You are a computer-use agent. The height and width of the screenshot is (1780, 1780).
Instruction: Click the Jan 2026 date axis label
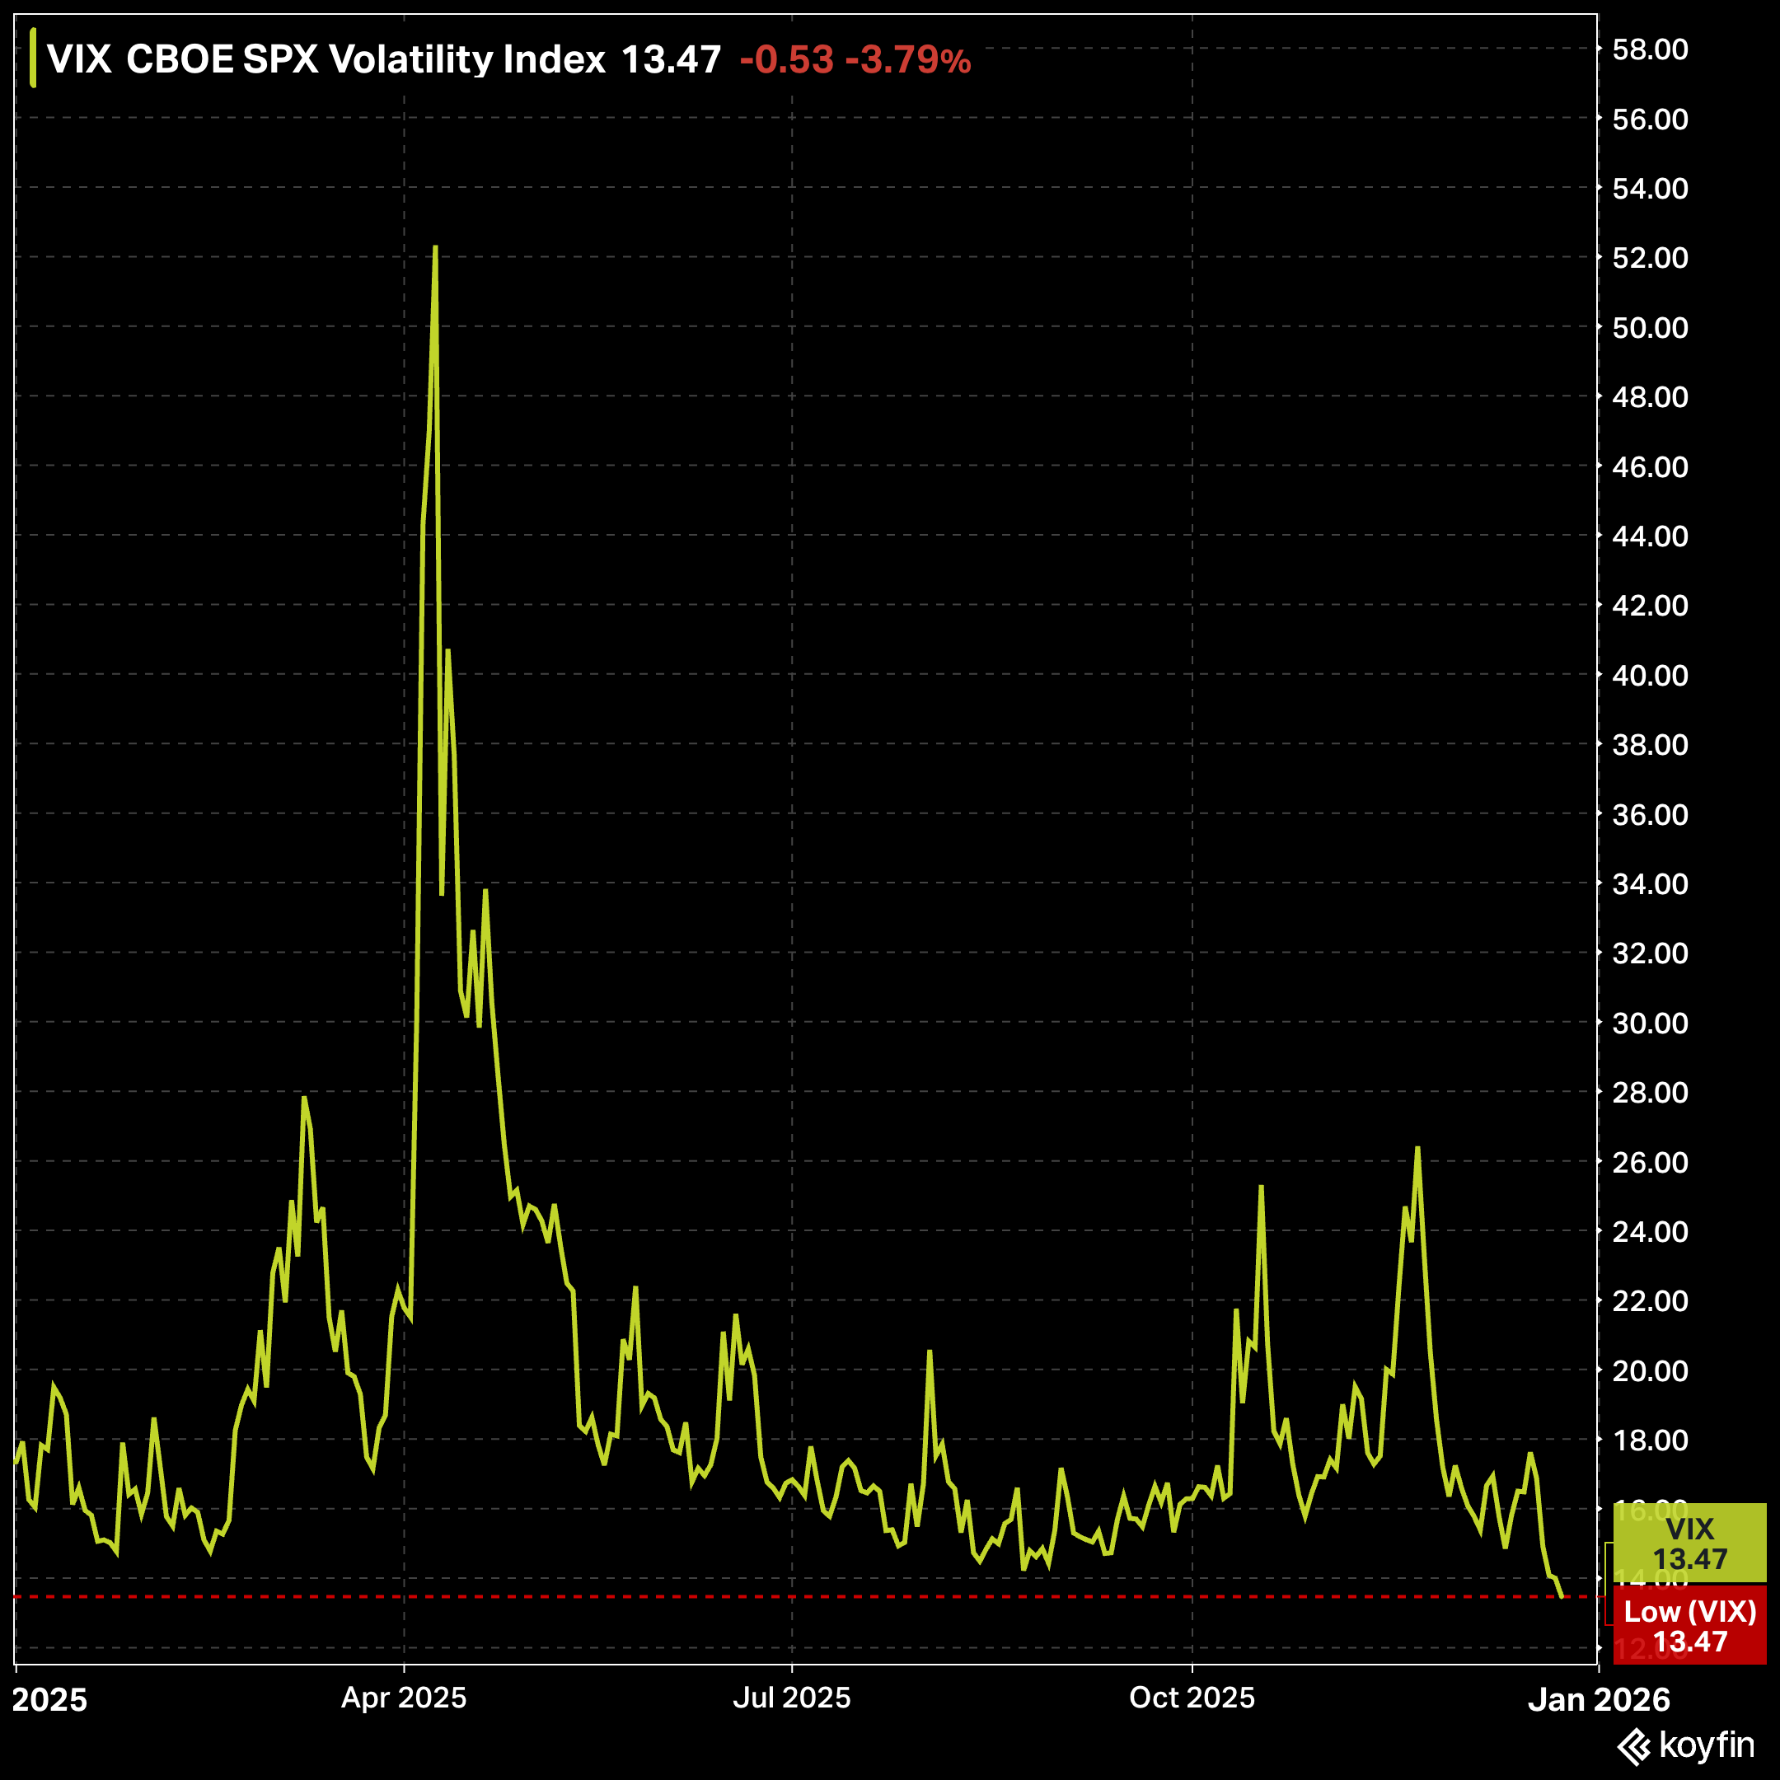click(x=1599, y=1699)
